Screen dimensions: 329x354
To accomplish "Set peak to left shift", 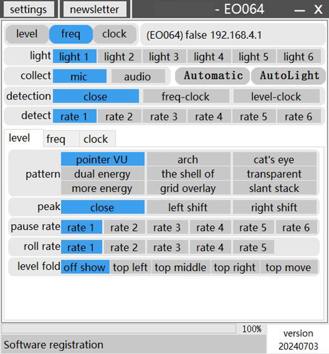I will coord(188,208).
